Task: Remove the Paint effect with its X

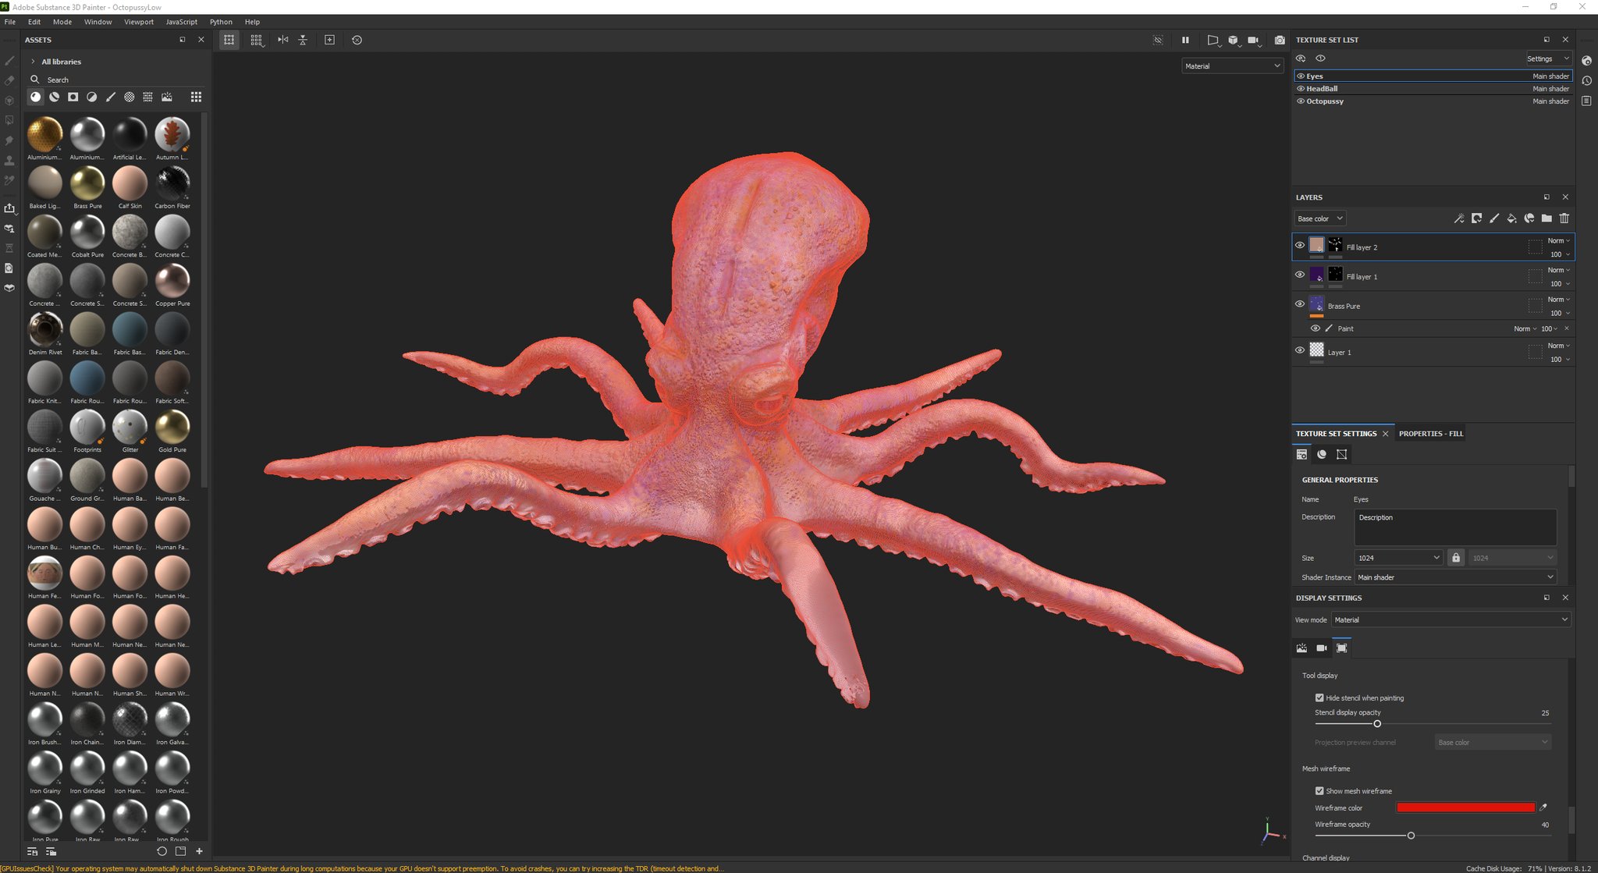Action: (1567, 328)
